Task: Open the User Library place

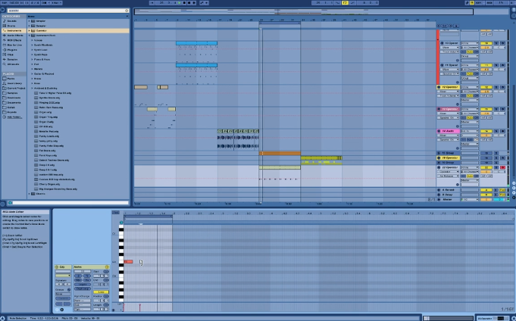Action: [x=12, y=83]
